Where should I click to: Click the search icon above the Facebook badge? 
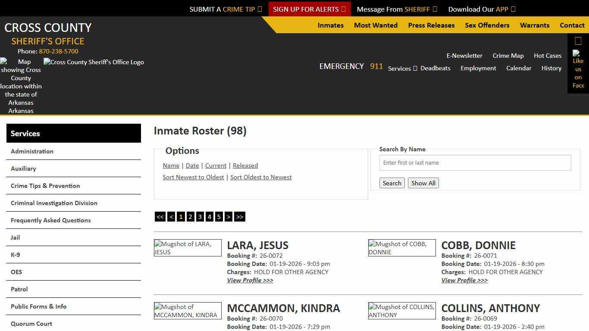pyautogui.click(x=577, y=41)
